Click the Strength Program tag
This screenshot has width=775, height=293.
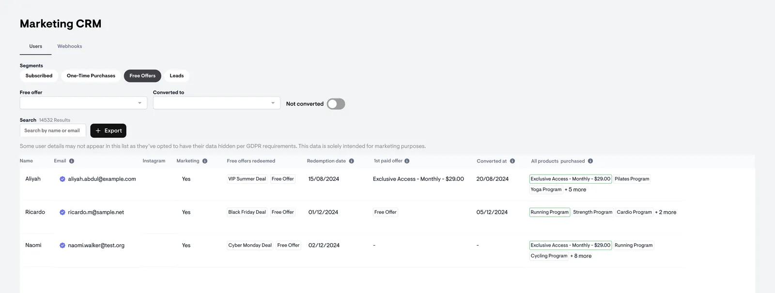click(593, 212)
